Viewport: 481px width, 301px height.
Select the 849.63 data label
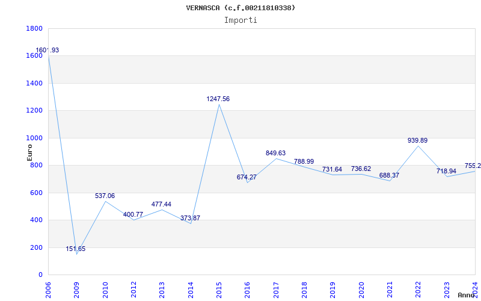point(275,154)
